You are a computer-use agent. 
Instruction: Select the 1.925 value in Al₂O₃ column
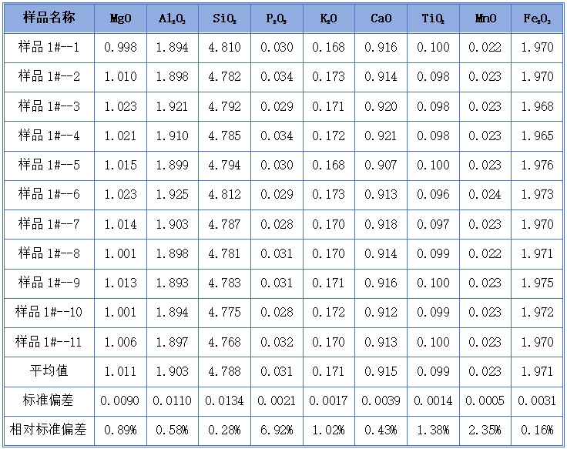pyautogui.click(x=172, y=195)
